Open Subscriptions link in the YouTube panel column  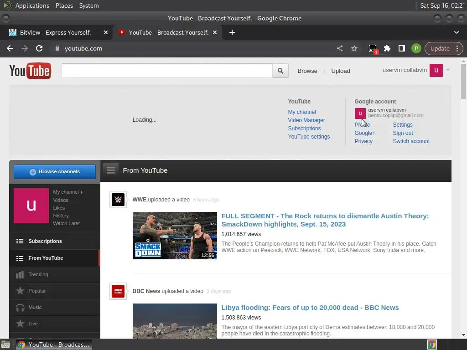pos(304,128)
